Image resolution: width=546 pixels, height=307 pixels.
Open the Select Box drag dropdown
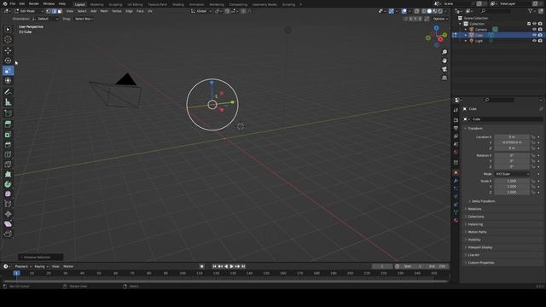pos(84,19)
